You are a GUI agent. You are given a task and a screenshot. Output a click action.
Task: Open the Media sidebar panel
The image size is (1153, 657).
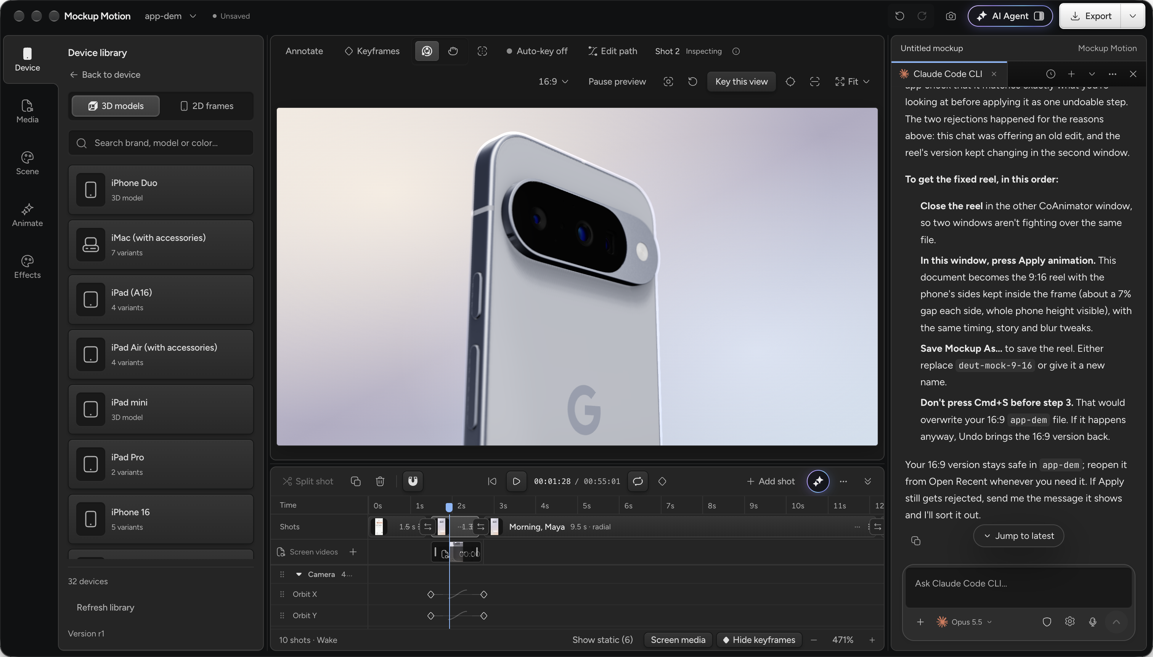click(x=27, y=111)
